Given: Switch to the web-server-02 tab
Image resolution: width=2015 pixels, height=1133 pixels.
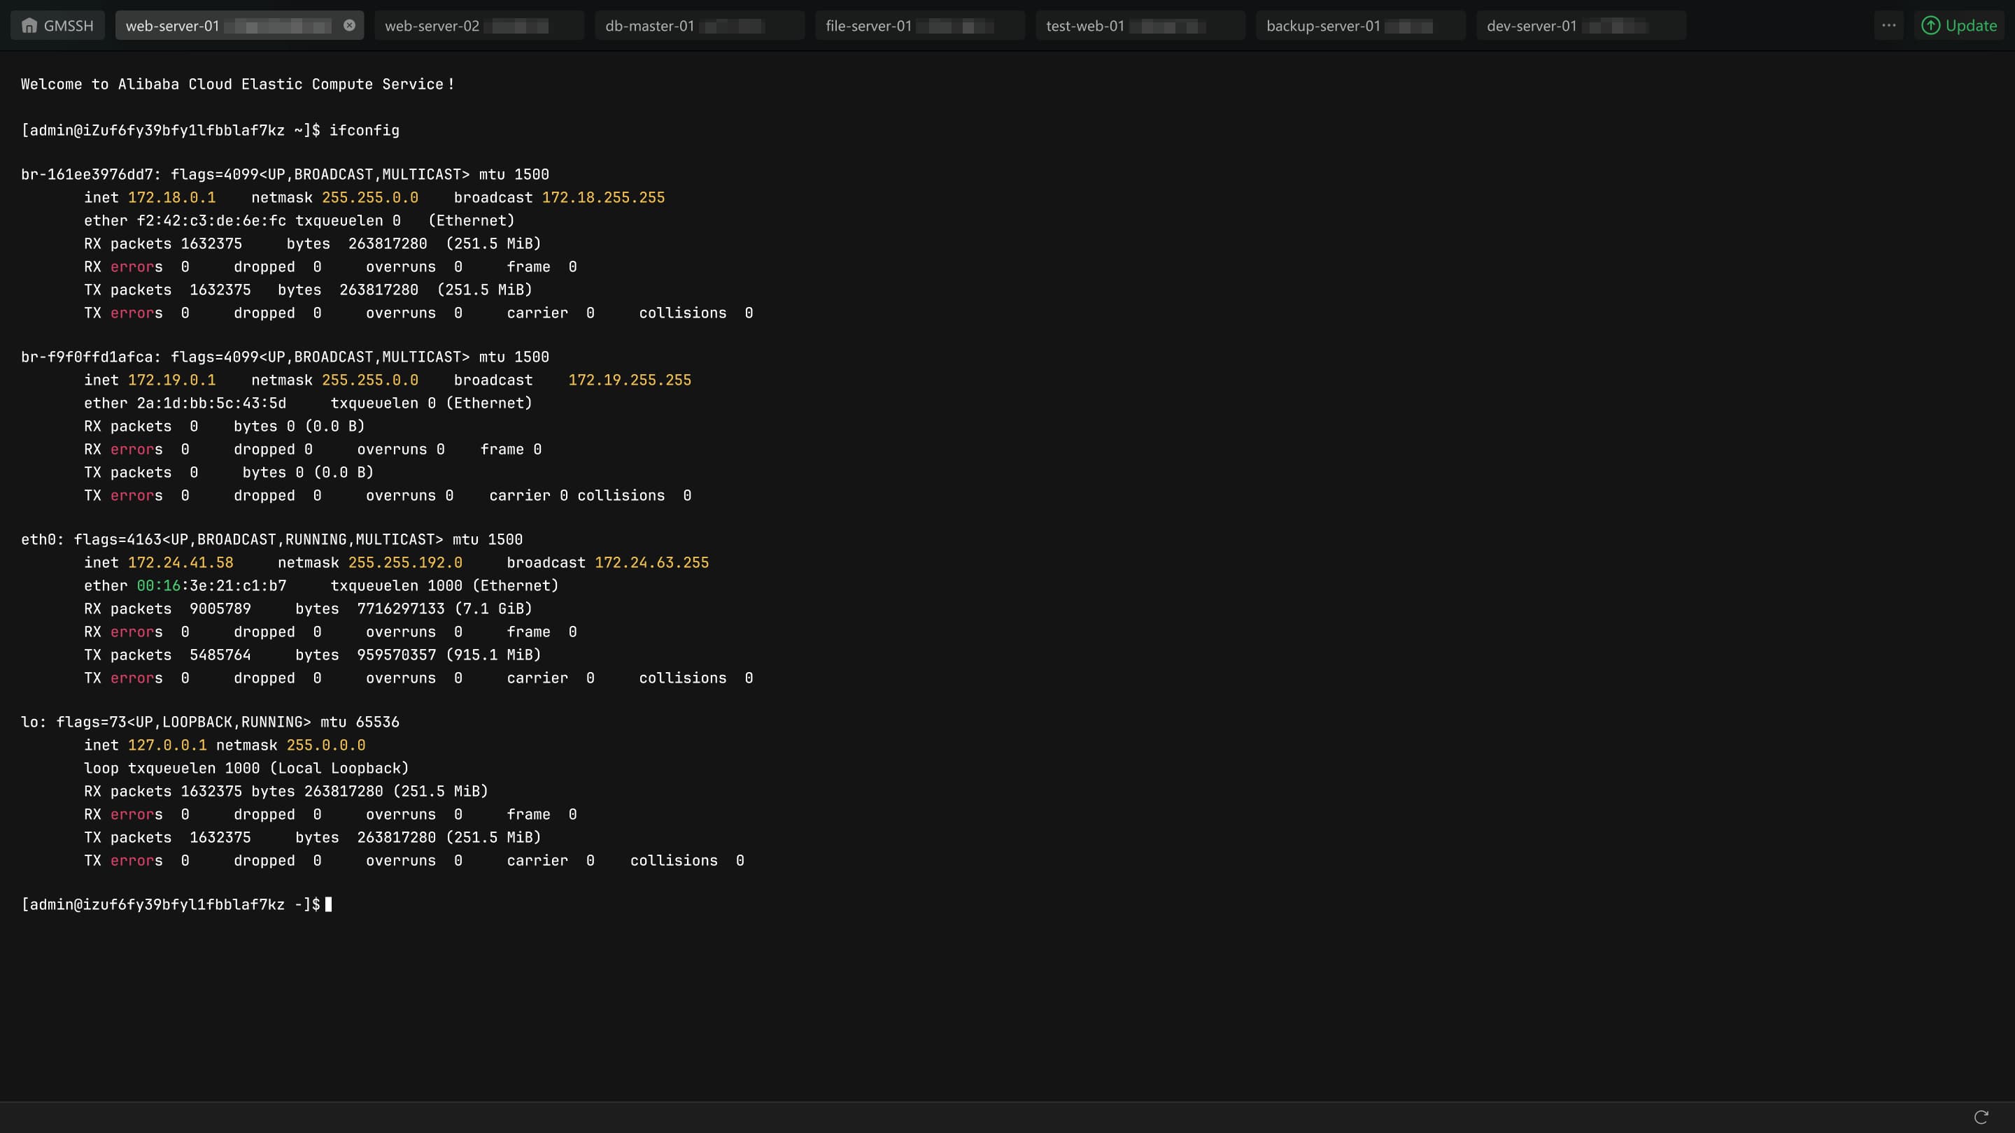Looking at the screenshot, I should pos(432,26).
